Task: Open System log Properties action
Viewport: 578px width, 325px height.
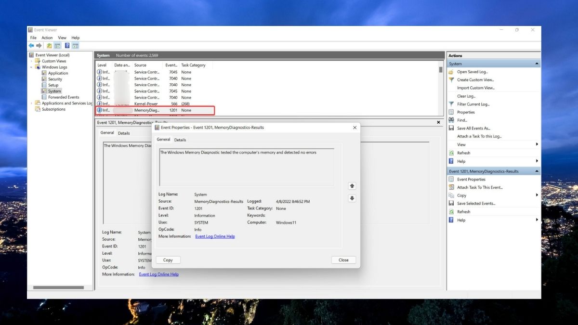Action: coord(465,112)
